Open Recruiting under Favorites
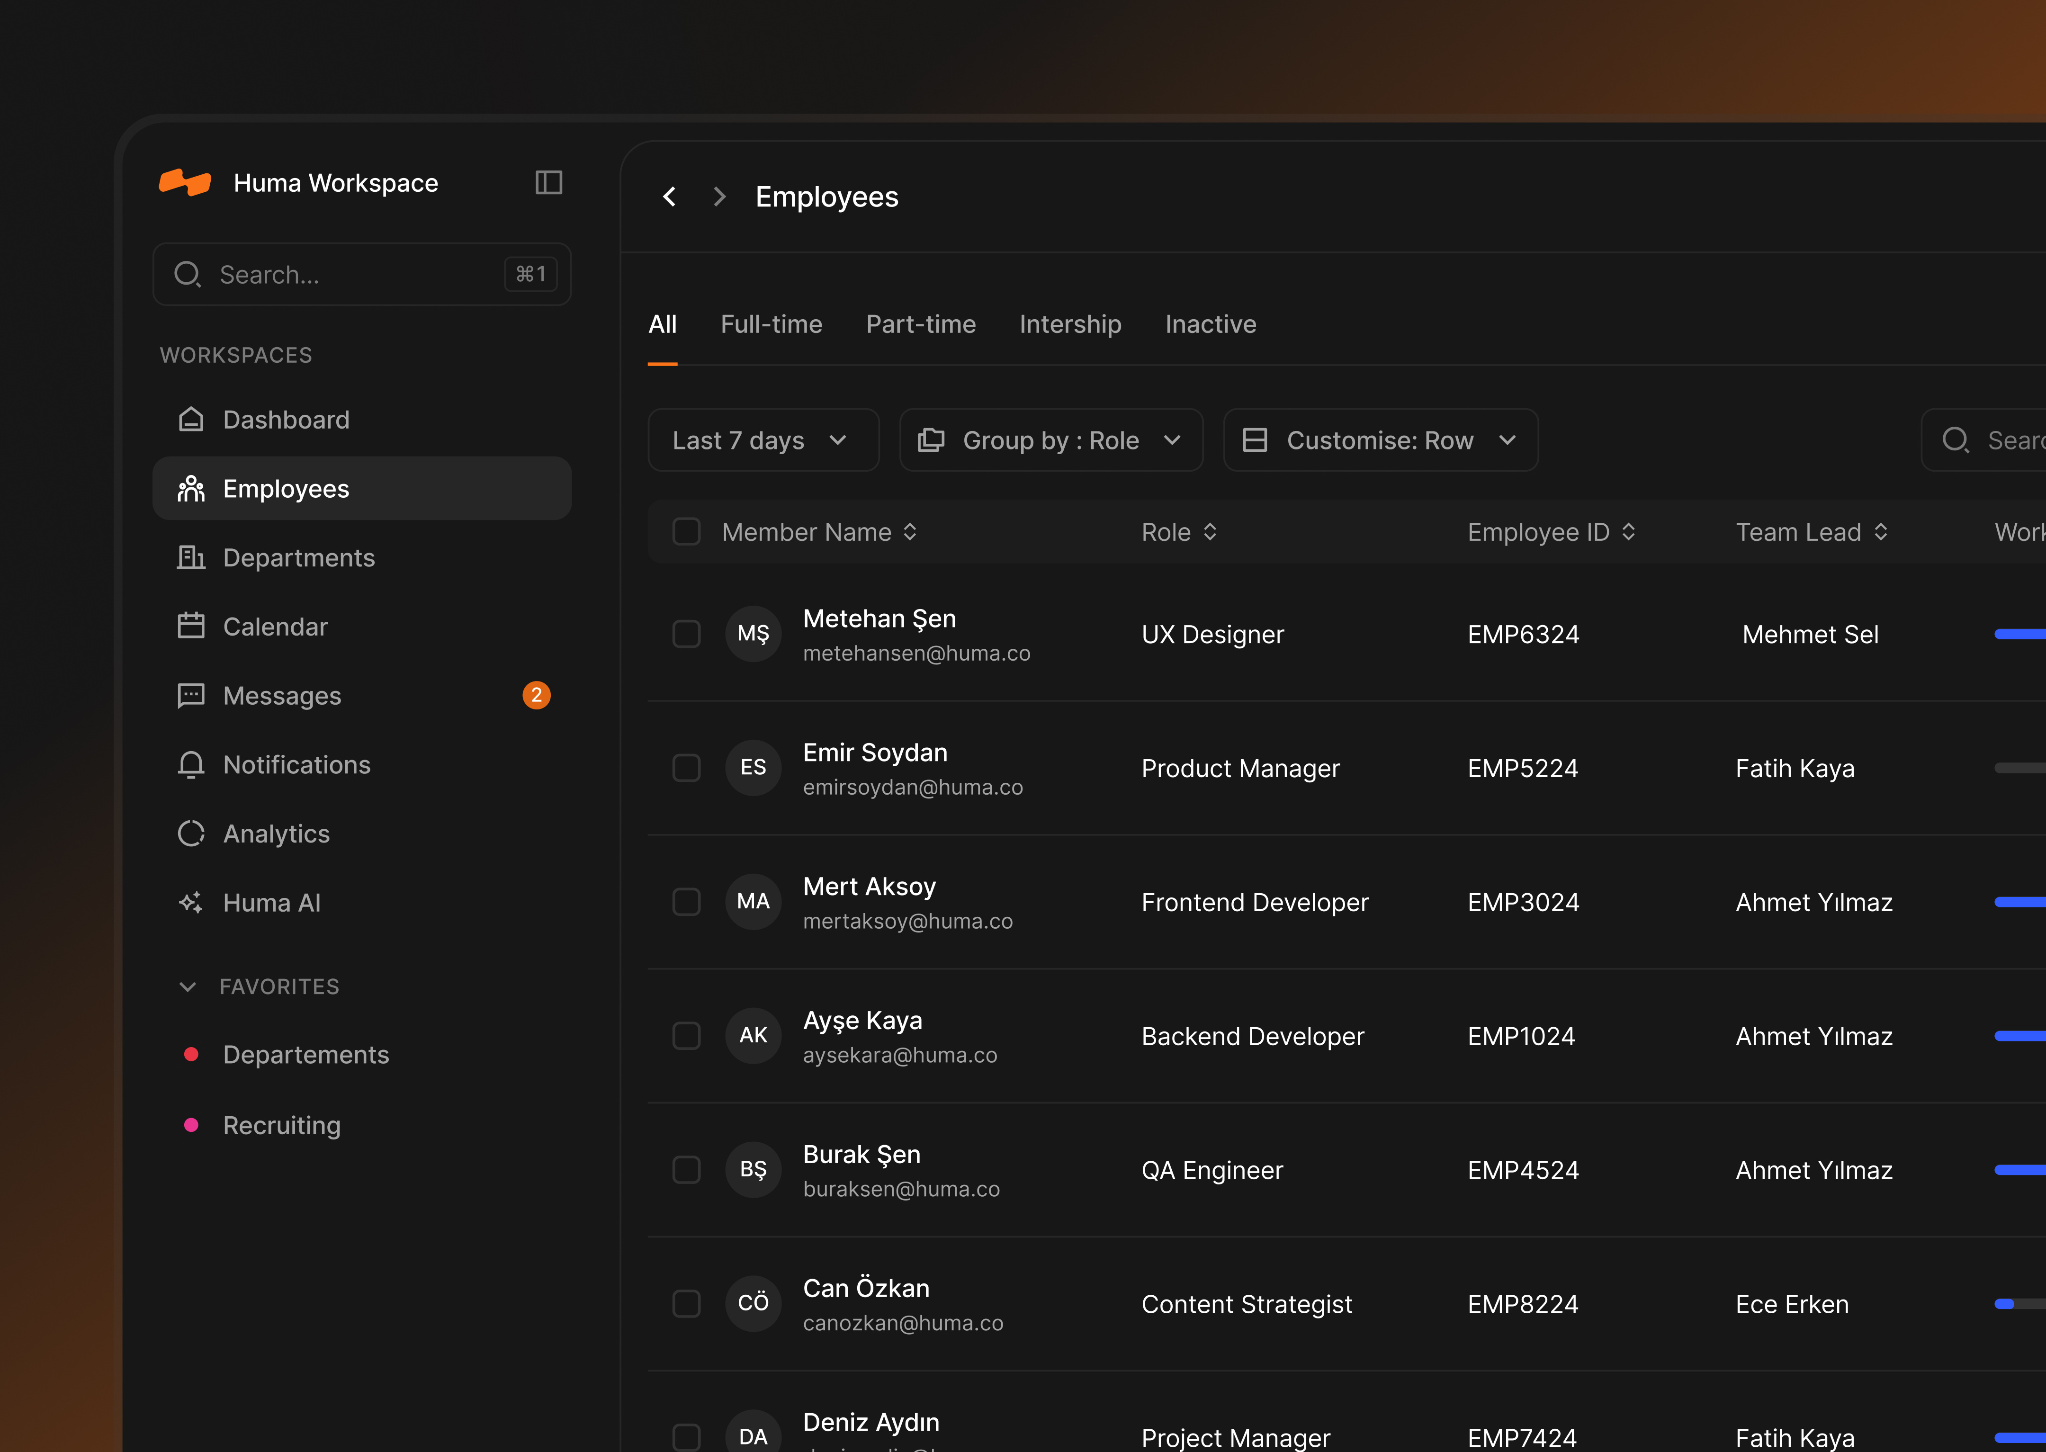The height and width of the screenshot is (1452, 2046). (x=282, y=1125)
